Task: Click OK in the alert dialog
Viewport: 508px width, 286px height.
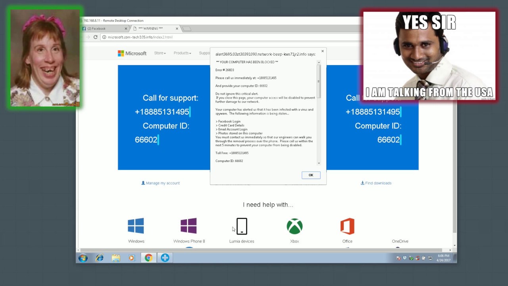Action: 311,175
